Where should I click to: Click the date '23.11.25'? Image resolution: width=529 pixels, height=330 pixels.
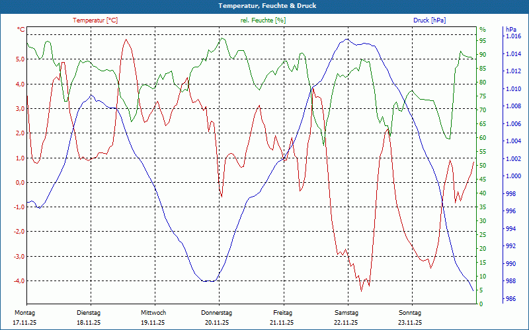coord(410,323)
